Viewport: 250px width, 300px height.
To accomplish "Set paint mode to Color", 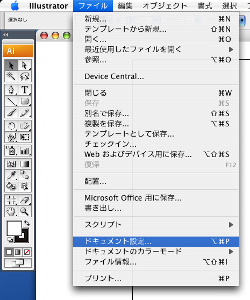I will pyautogui.click(x=9, y=252).
